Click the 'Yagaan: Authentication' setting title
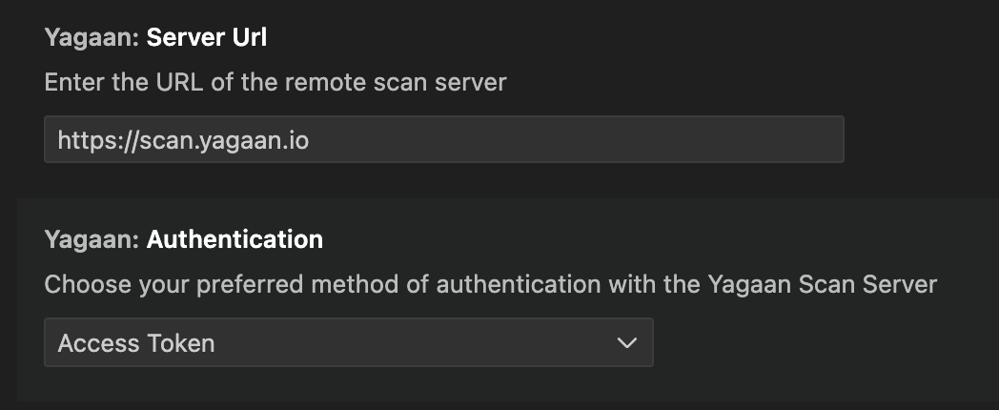The width and height of the screenshot is (999, 410). [183, 239]
